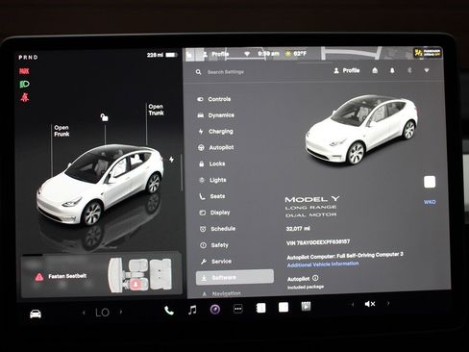The image size is (469, 352).
Task: Open the Additional Vehicle Information link
Action: (x=323, y=264)
